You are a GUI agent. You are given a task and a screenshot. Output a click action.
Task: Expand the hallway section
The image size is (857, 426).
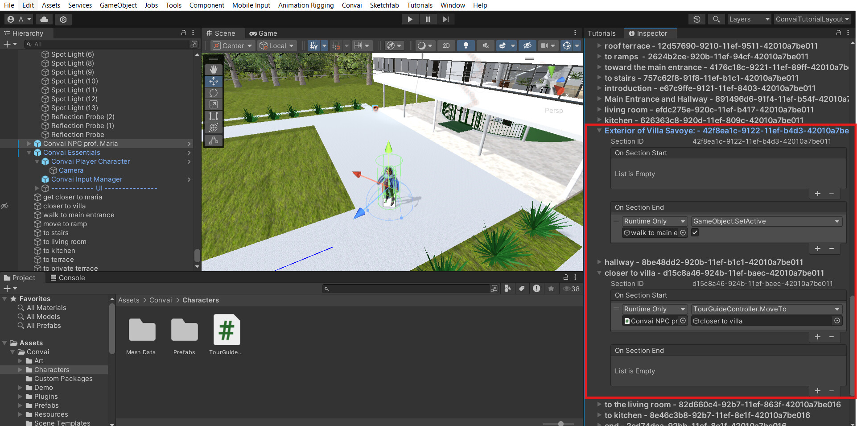tap(600, 262)
